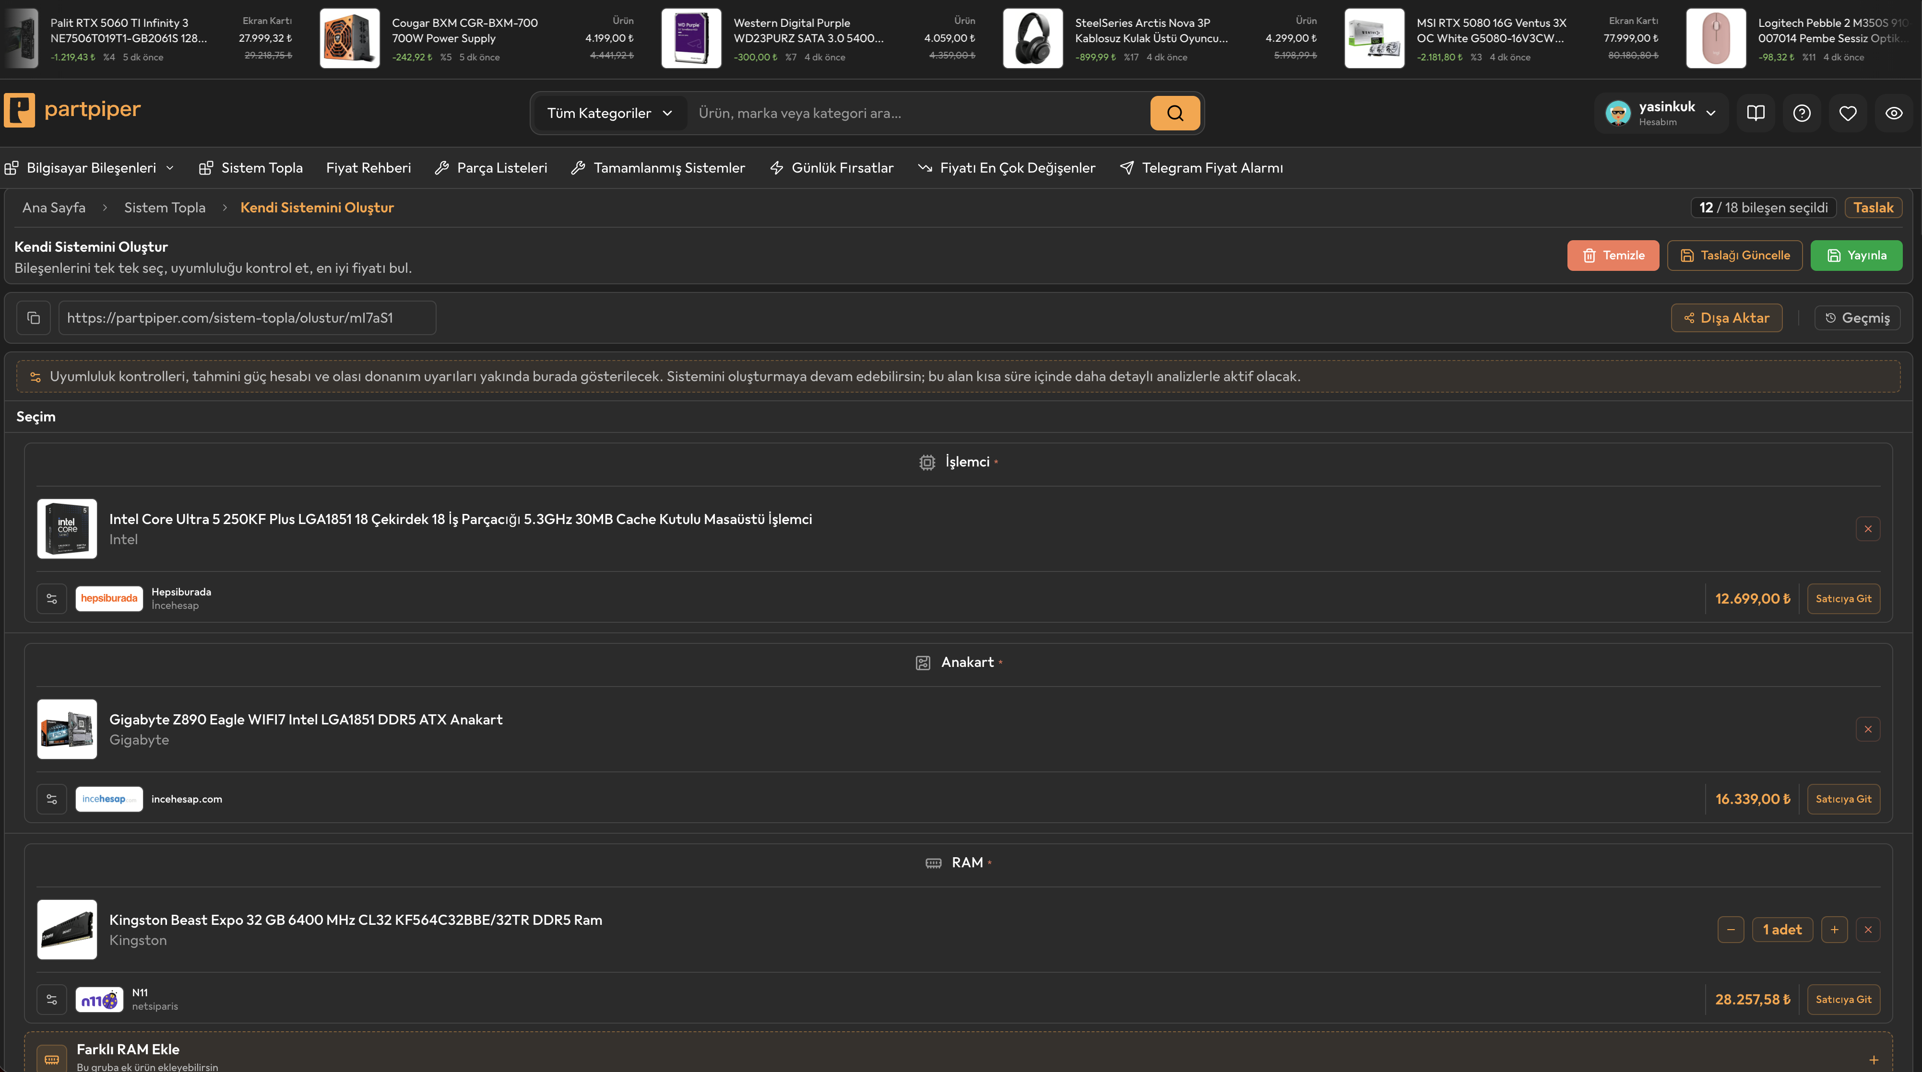Go to seller for the 28.257,58 RAM
Image resolution: width=1922 pixels, height=1072 pixels.
coord(1843,1000)
